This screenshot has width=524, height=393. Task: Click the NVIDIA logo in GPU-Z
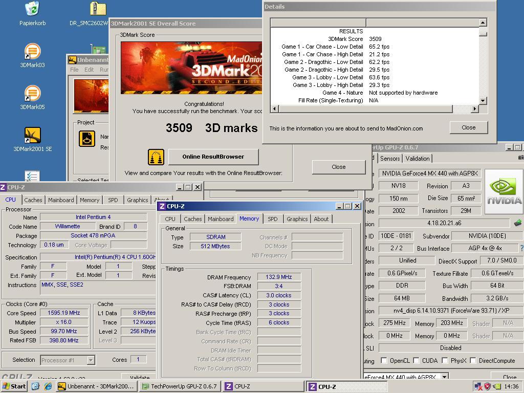(504, 191)
